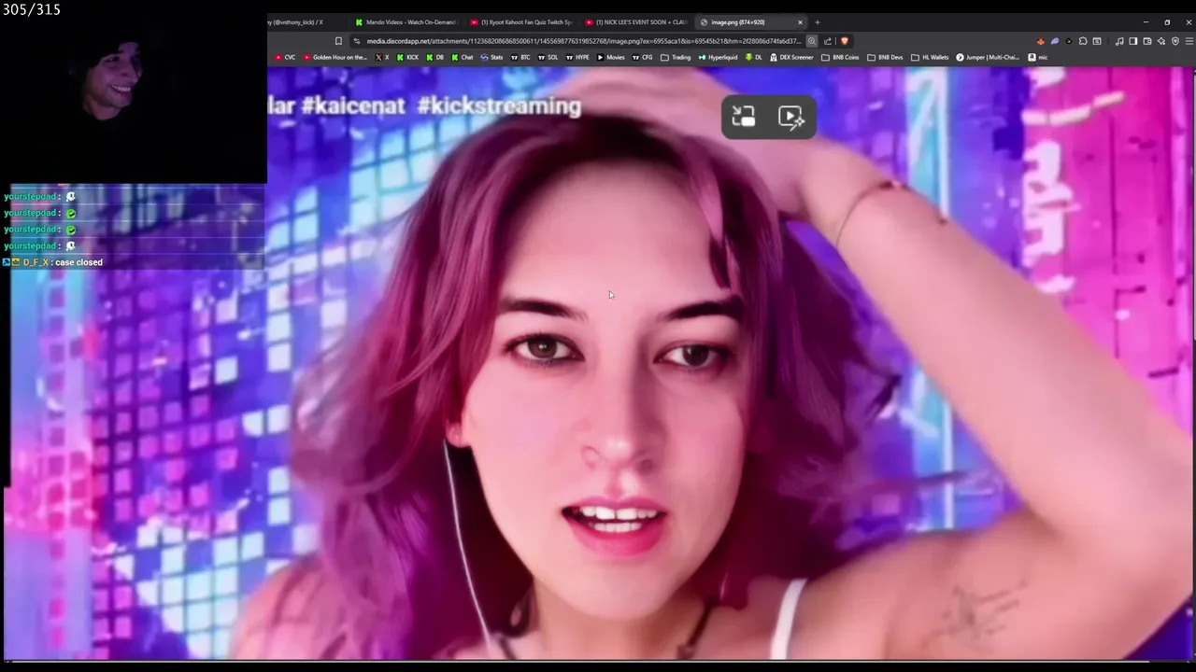The height and width of the screenshot is (672, 1196).
Task: Click the 'case closed' chat message by D_F_X
Action: pyautogui.click(x=78, y=262)
